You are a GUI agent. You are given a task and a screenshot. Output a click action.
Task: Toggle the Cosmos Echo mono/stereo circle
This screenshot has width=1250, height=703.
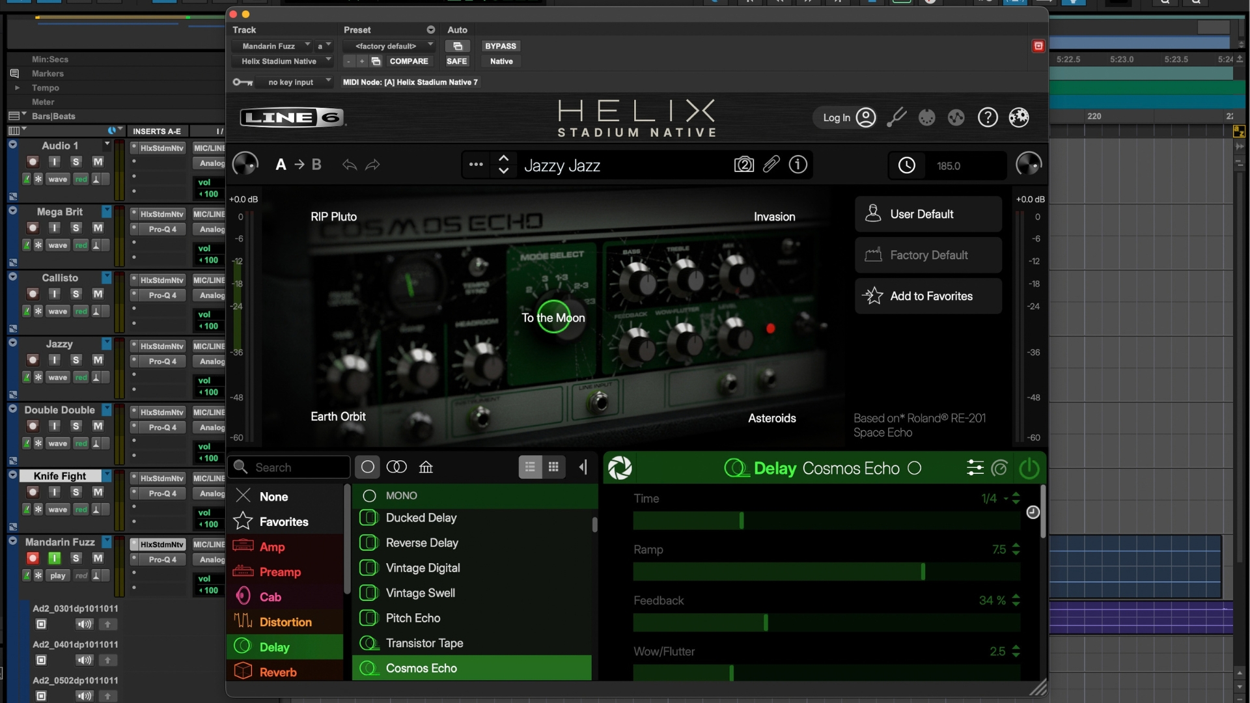[914, 468]
